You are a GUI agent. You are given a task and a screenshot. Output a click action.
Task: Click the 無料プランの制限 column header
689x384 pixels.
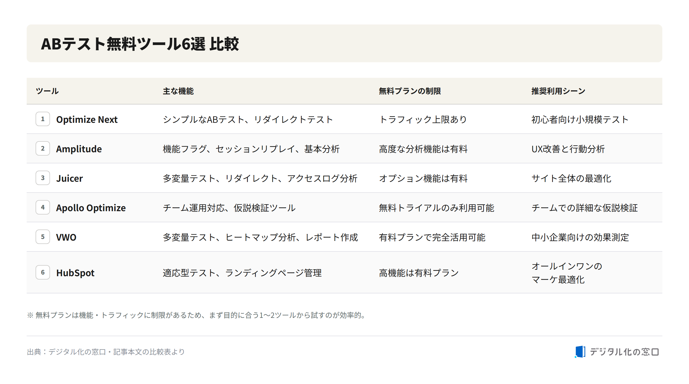[x=410, y=91]
